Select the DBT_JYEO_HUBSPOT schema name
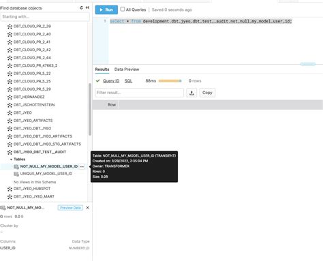The height and width of the screenshot is (261, 323). pyautogui.click(x=32, y=189)
